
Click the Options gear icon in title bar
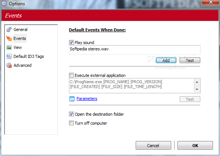click(x=4, y=4)
